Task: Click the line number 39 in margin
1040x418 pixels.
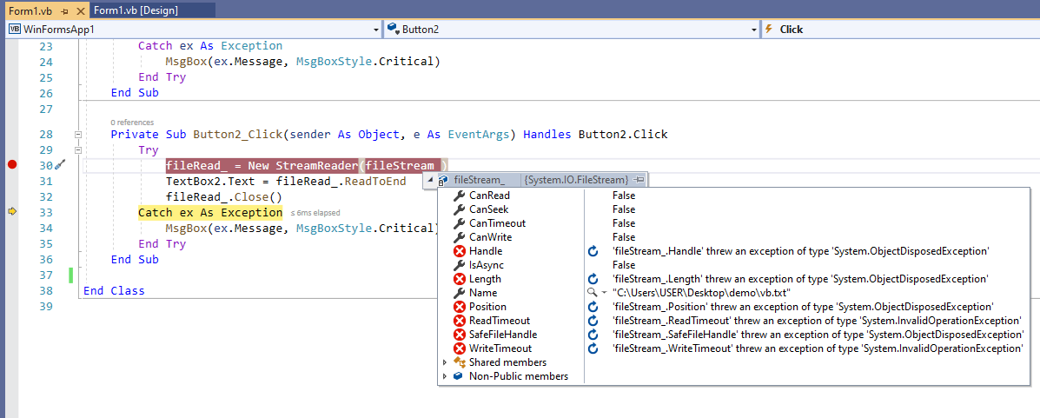Action: (x=46, y=307)
